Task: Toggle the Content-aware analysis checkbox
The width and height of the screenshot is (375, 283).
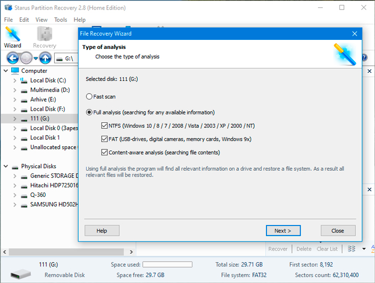Action: point(104,152)
